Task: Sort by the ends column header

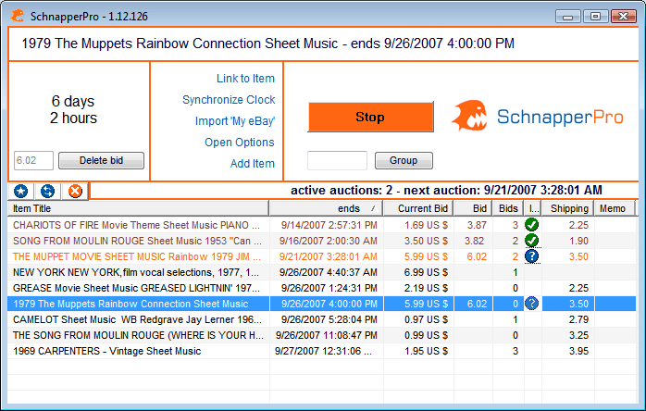Action: 327,208
